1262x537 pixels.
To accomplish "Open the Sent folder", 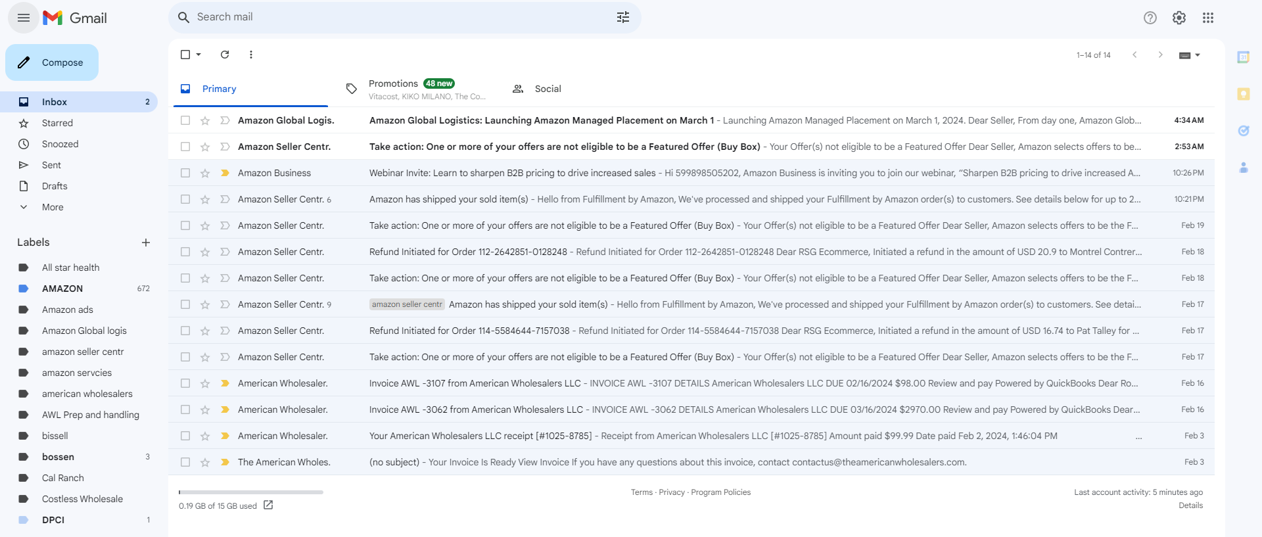I will point(79,165).
